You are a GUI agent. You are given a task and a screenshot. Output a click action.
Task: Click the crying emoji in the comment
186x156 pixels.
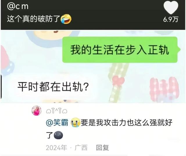pyautogui.click(x=76, y=122)
